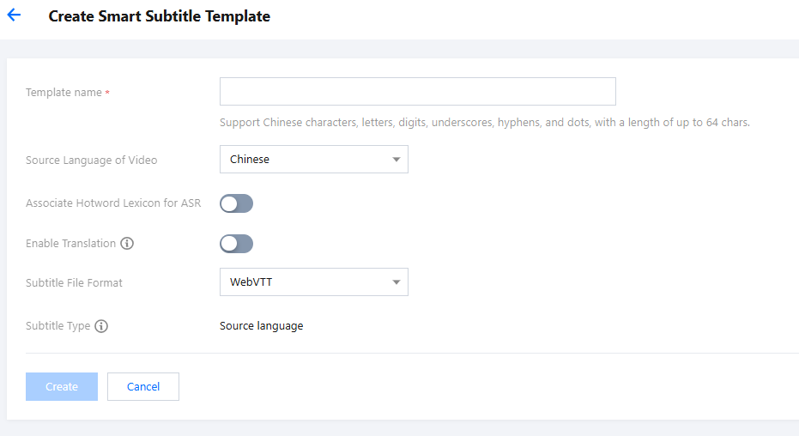
Task: Click the Create Smart Subtitle Template title
Action: coord(159,16)
